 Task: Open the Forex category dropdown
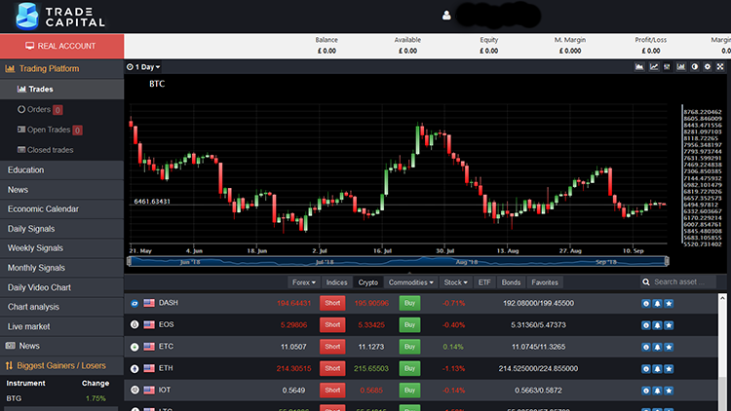(303, 282)
